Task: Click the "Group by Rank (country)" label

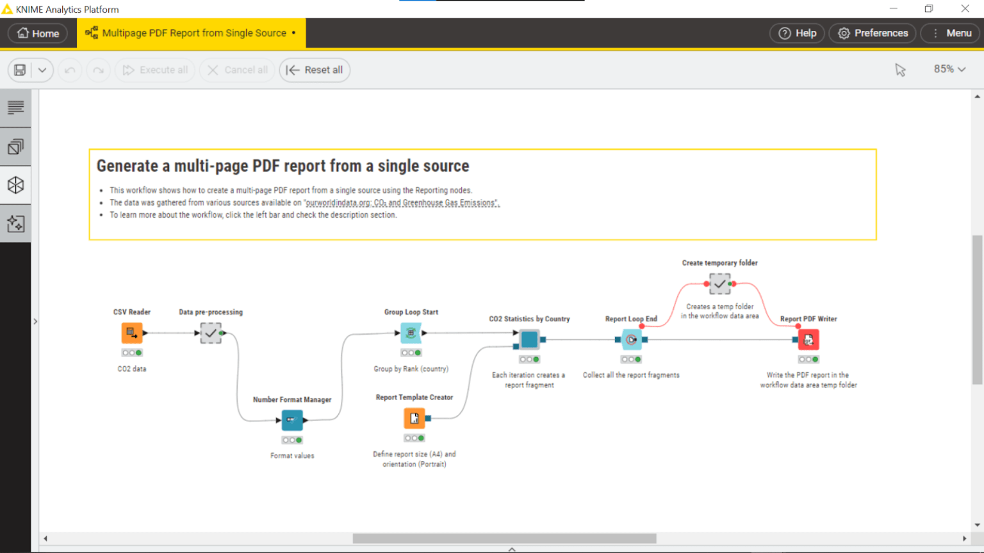Action: tap(411, 369)
